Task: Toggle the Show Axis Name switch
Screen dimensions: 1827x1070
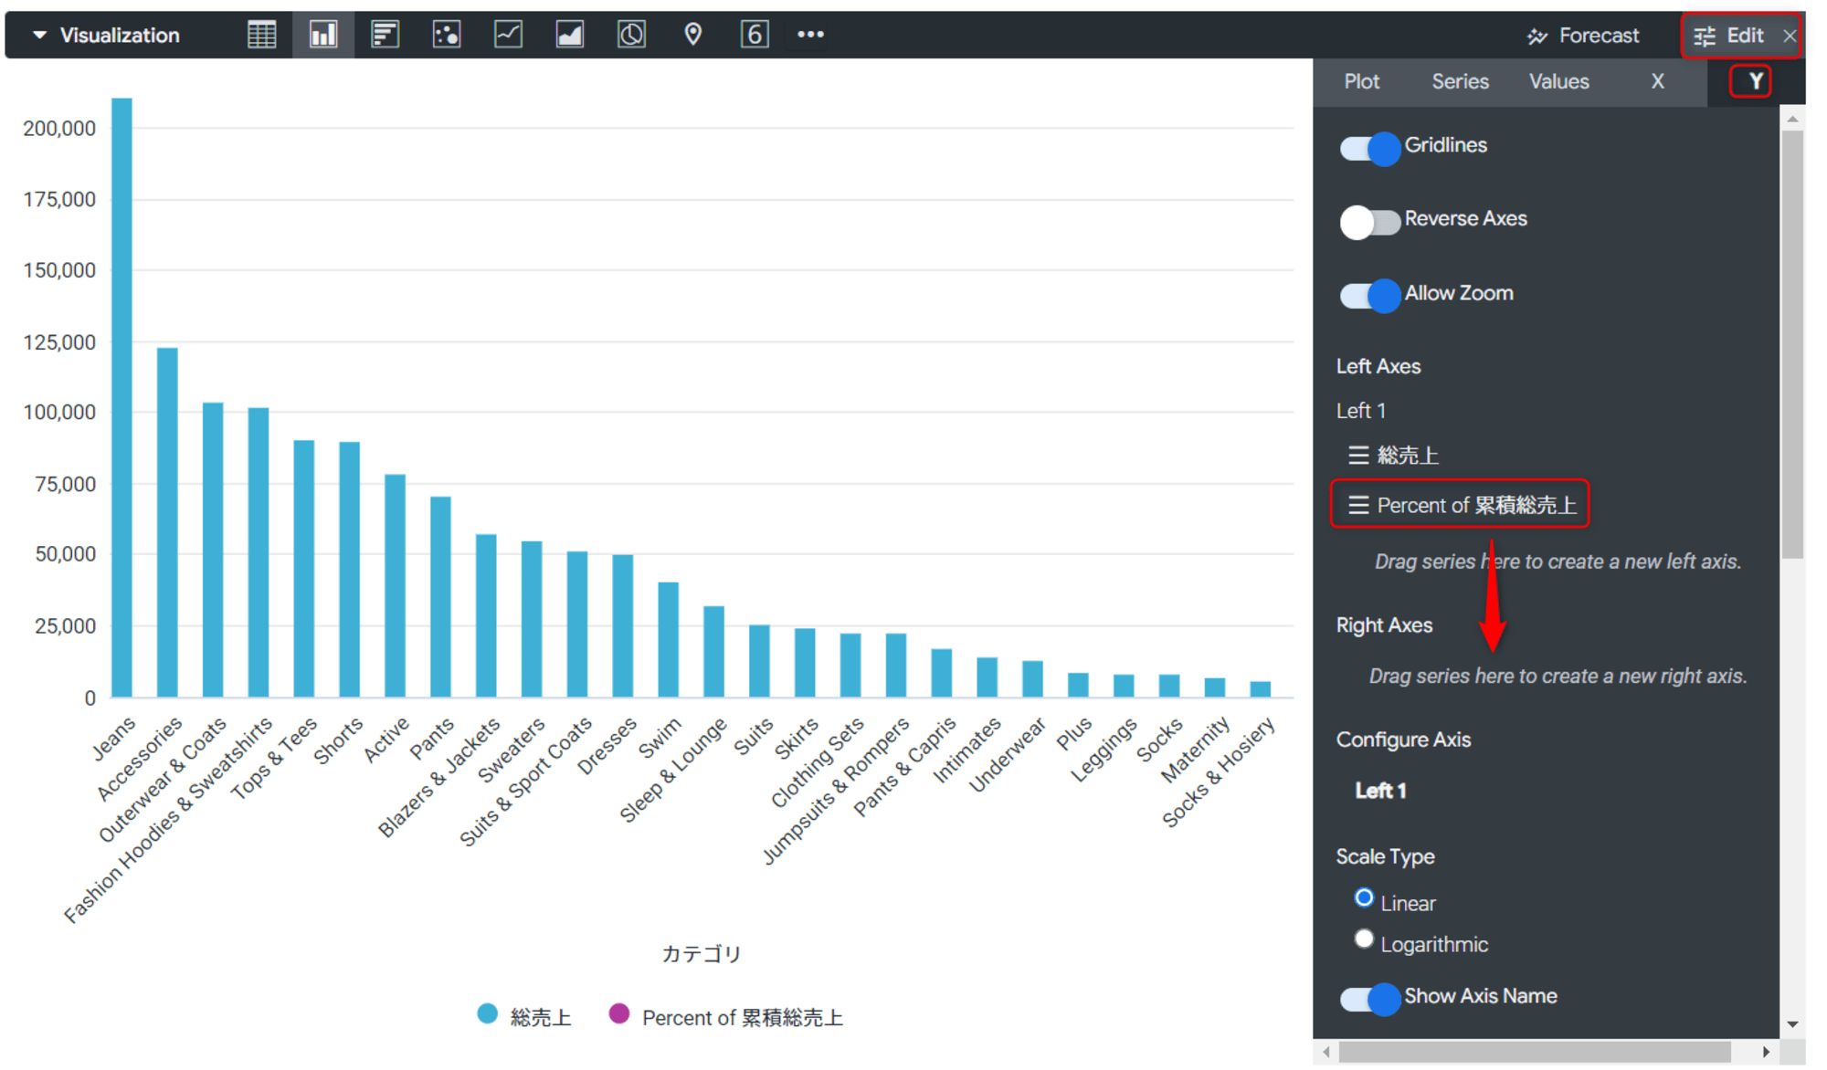Action: [x=1369, y=999]
